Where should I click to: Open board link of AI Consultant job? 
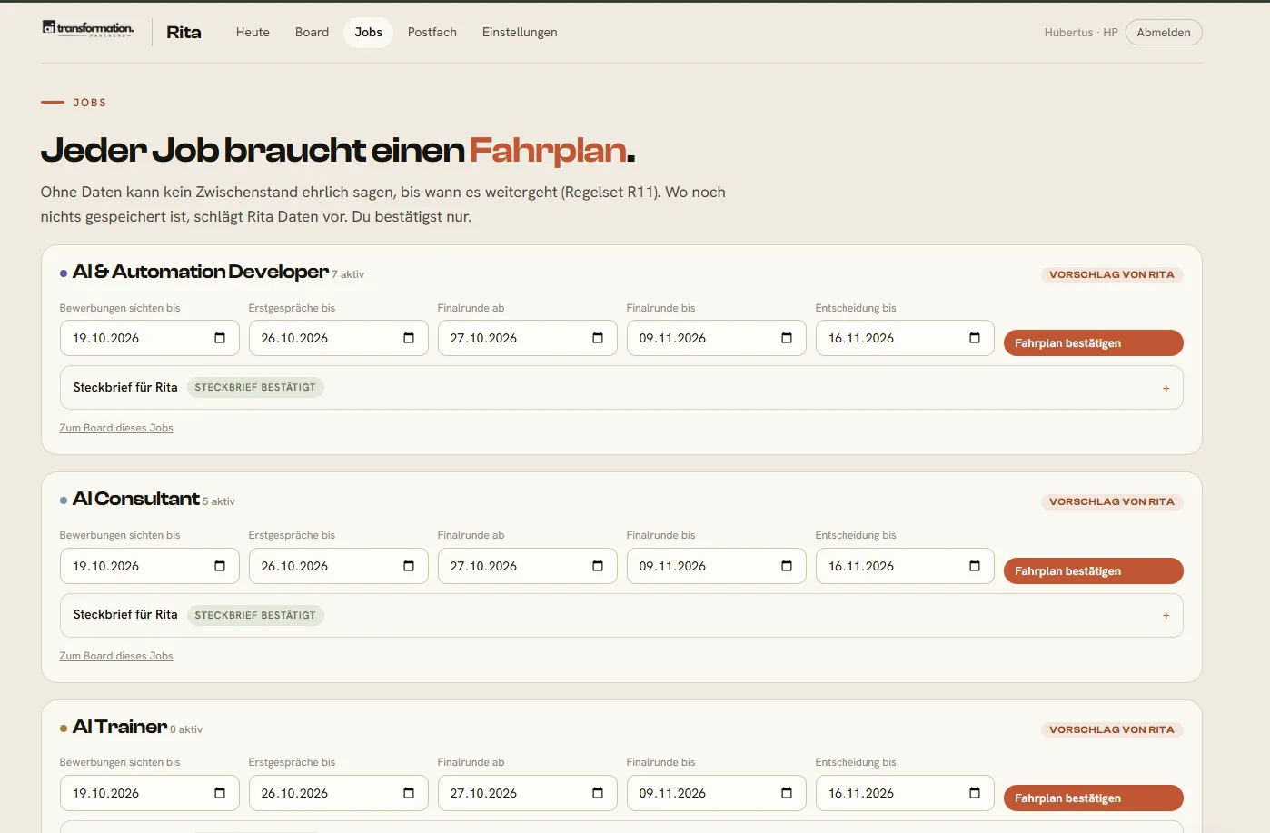(116, 656)
